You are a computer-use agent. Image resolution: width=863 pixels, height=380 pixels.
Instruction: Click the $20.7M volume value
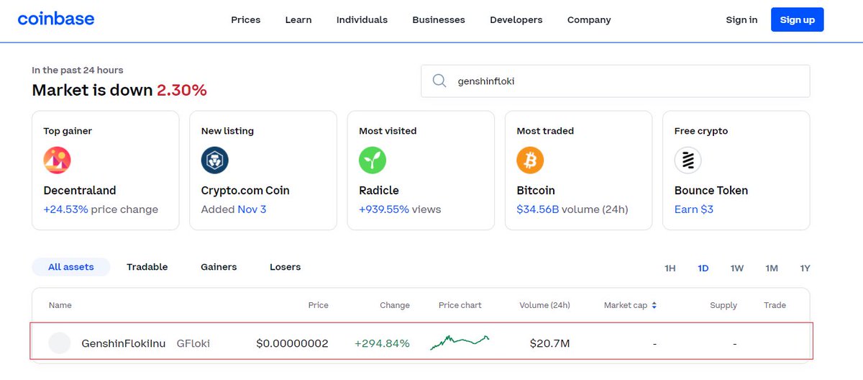[x=549, y=343]
